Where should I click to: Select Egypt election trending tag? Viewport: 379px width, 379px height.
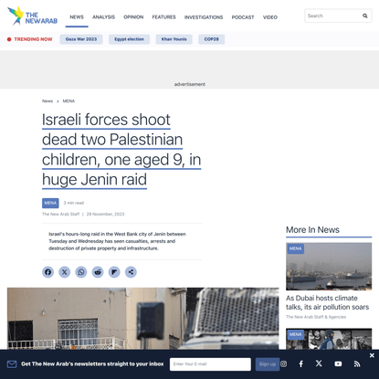129,39
